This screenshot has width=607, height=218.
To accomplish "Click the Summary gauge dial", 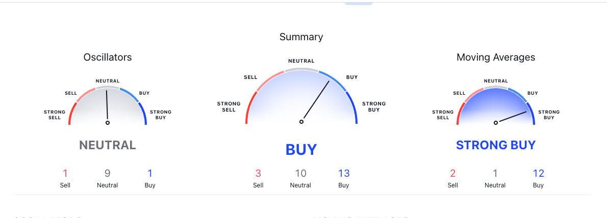I will point(301,96).
